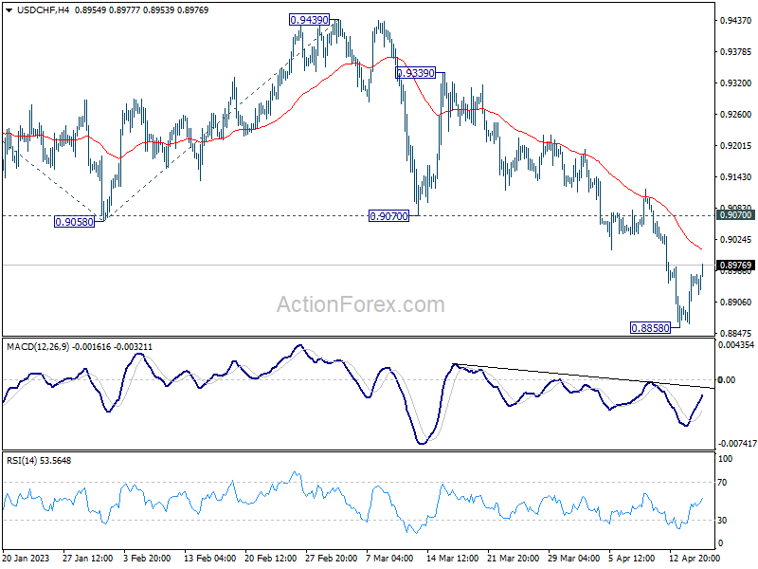
Task: Click the 13 Feb 04:00 date label
Action: click(209, 558)
